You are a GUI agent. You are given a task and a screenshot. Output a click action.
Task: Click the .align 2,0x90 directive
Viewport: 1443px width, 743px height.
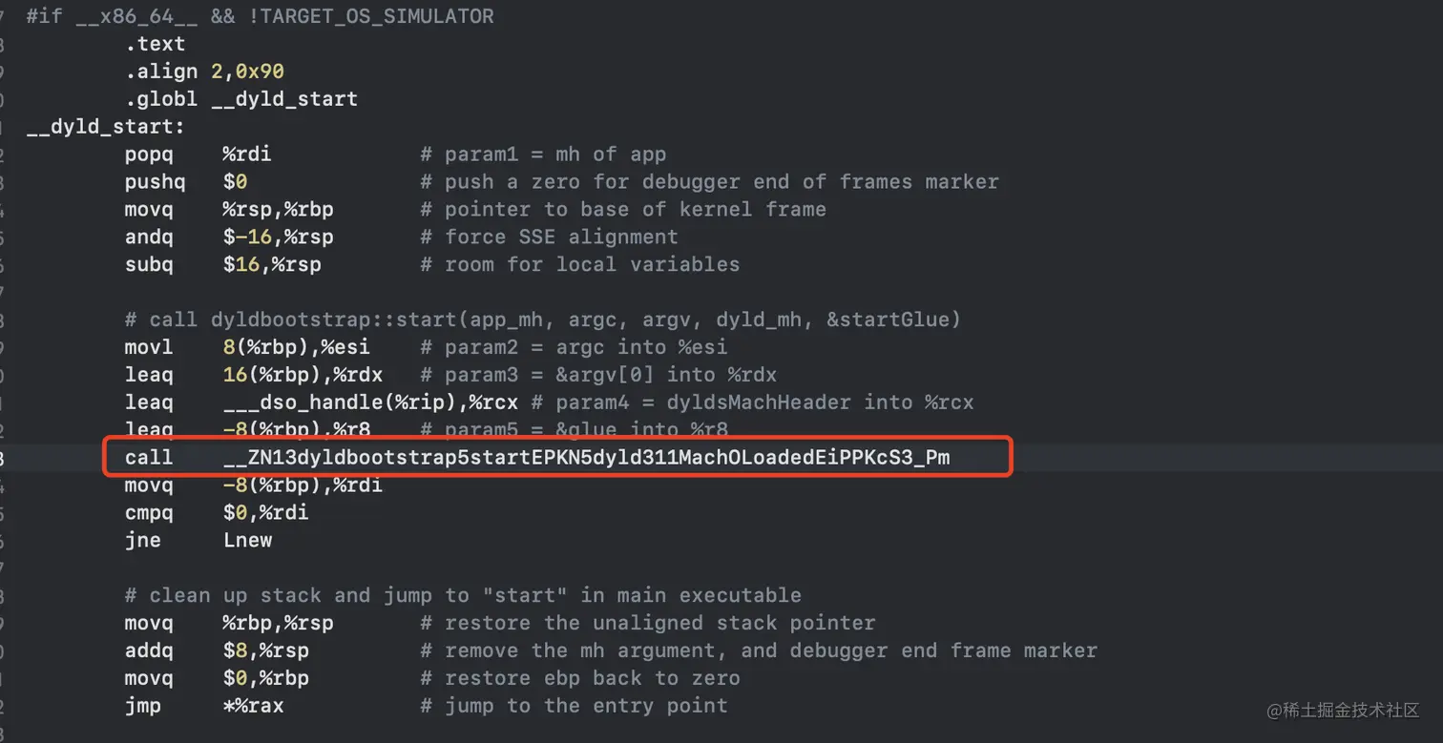203,72
